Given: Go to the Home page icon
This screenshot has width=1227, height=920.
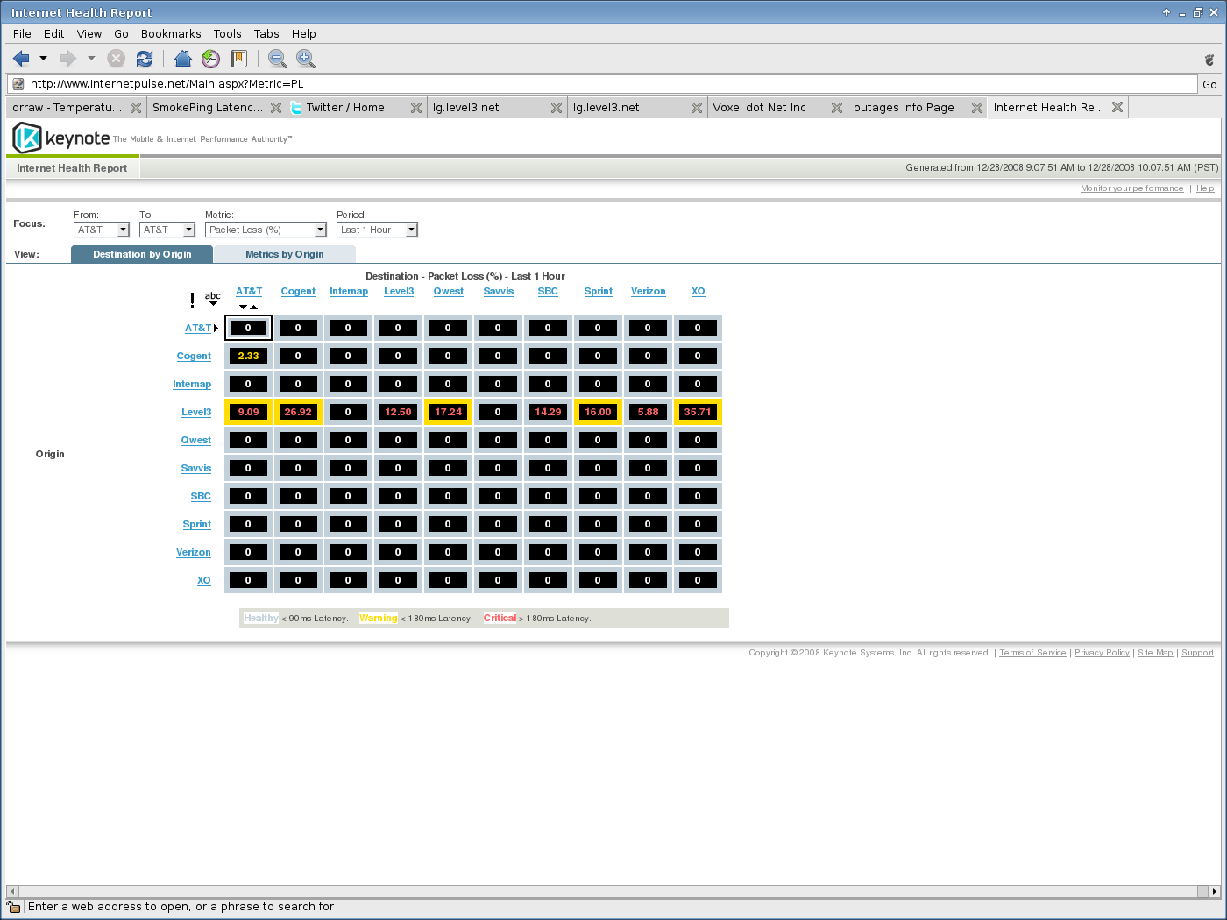Looking at the screenshot, I should [x=182, y=59].
